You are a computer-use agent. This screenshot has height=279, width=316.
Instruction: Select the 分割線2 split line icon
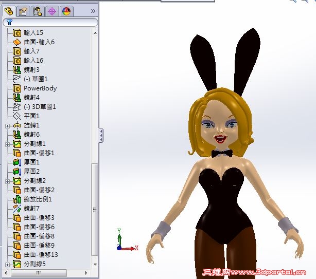click(17, 181)
